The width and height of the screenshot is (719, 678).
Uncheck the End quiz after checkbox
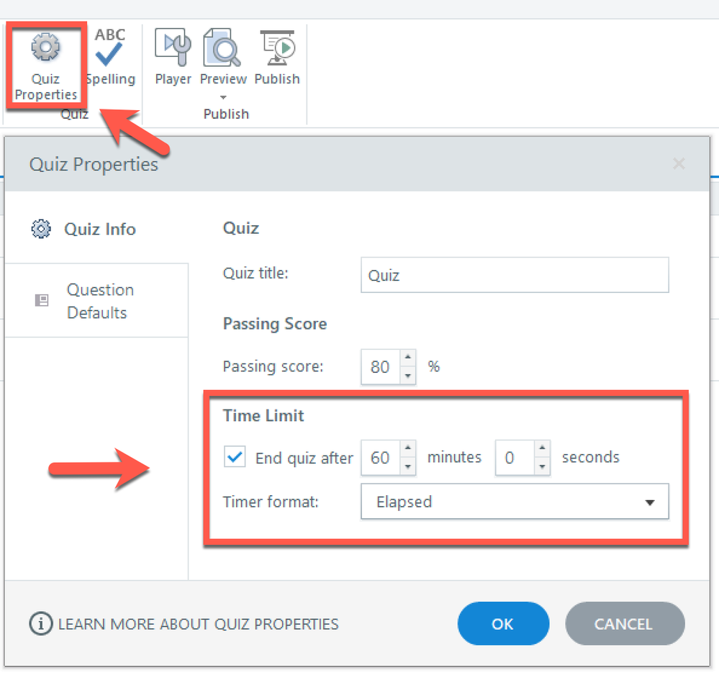tap(235, 457)
